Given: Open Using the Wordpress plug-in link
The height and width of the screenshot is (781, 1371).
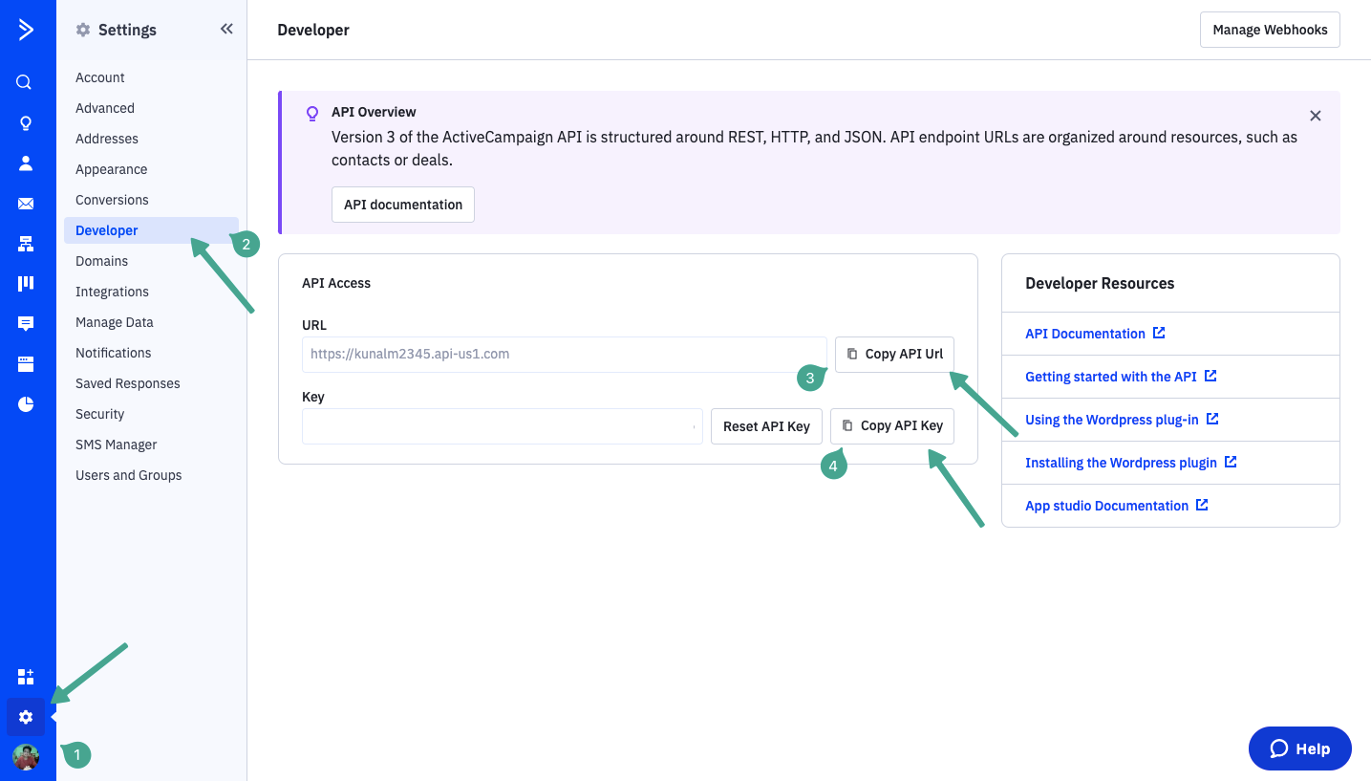Looking at the screenshot, I should (x=1112, y=420).
